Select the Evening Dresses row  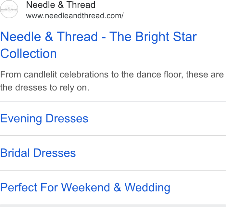coord(113,118)
